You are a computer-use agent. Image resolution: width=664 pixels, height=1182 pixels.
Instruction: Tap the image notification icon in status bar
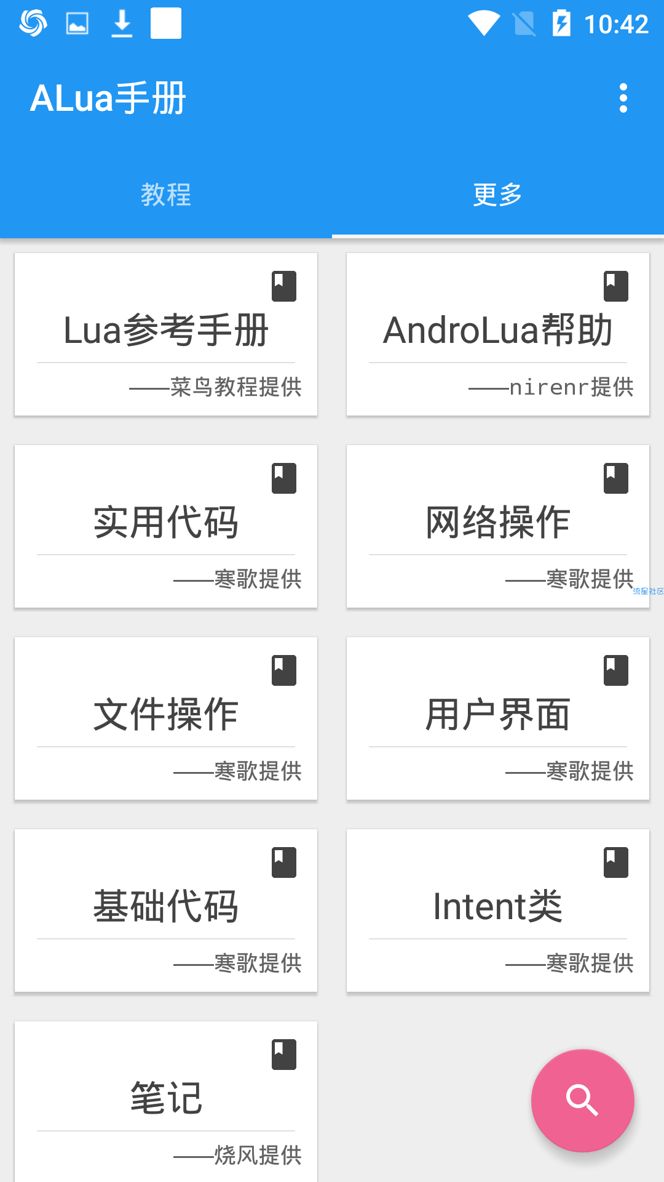[x=77, y=24]
